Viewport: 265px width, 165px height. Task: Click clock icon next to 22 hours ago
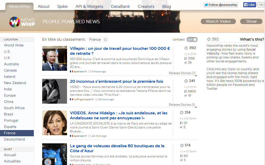(x=97, y=99)
